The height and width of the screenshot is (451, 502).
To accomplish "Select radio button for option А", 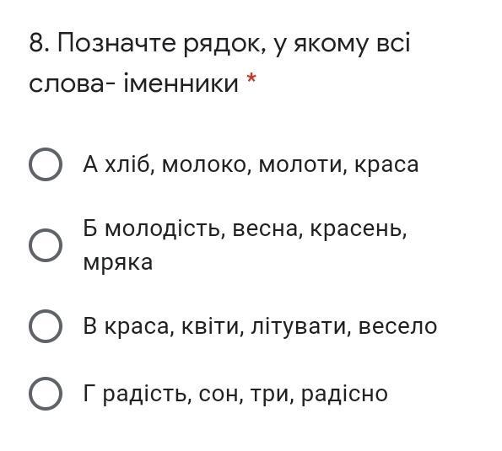I will (x=46, y=164).
